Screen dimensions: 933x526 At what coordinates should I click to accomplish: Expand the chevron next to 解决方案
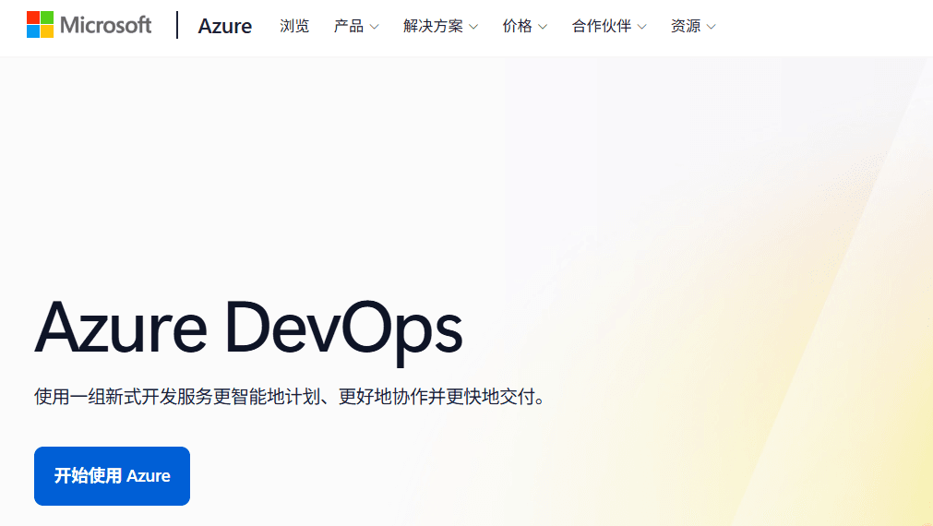tap(473, 27)
